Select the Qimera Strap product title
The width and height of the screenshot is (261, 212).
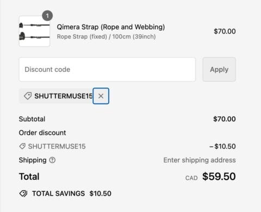pos(111,27)
